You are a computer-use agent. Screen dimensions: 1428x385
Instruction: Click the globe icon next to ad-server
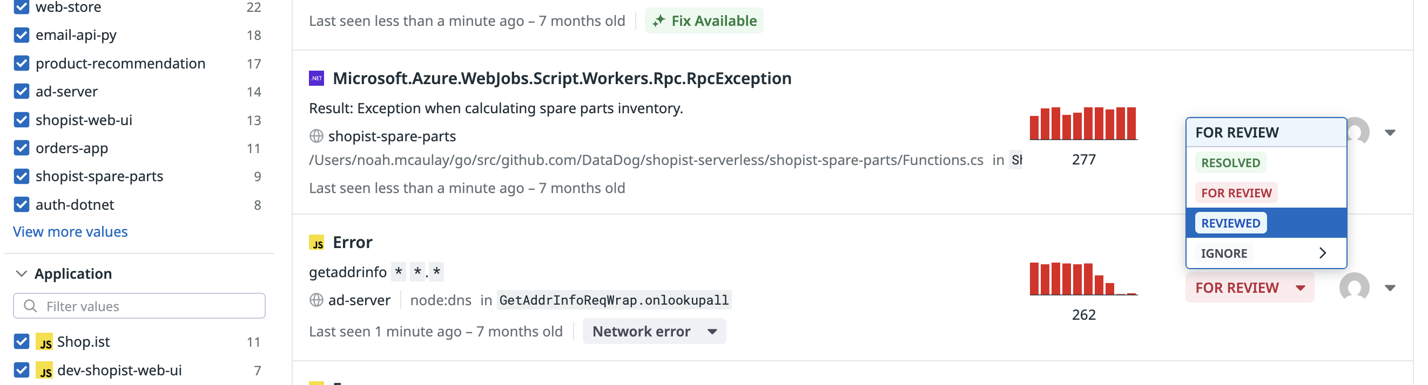(x=316, y=300)
